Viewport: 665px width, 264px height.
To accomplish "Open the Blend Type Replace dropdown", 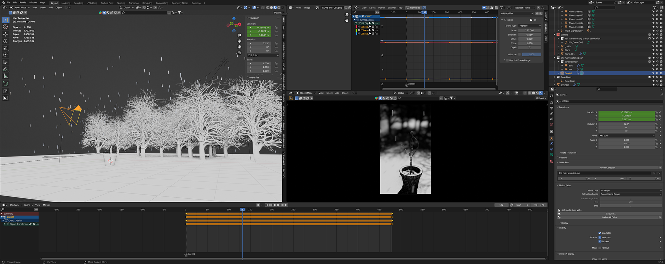I will 529,26.
